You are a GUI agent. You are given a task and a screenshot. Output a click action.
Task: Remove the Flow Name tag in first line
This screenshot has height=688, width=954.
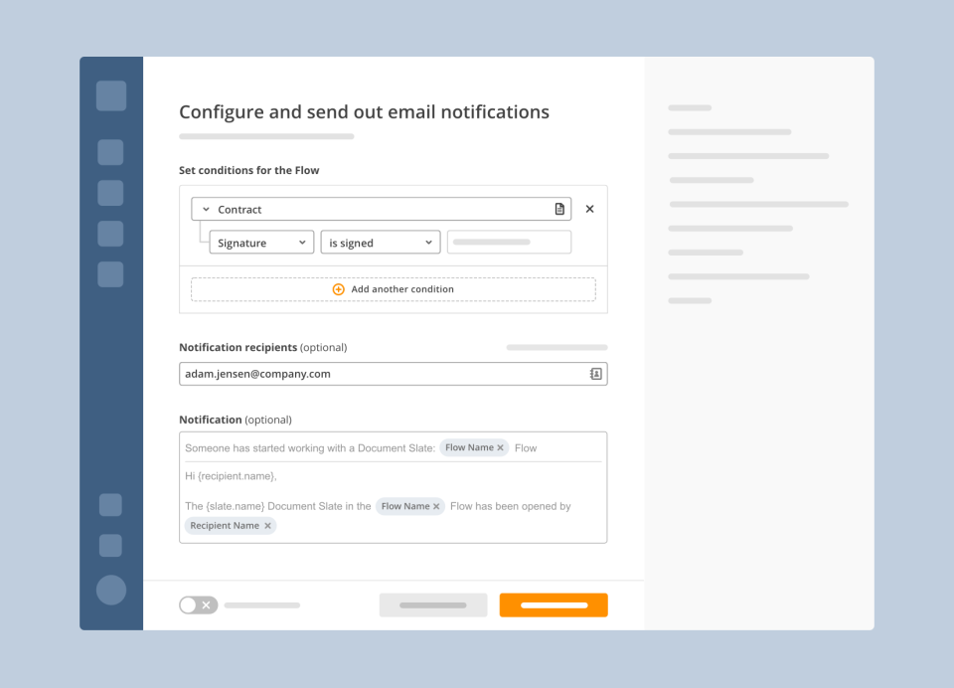pos(500,447)
